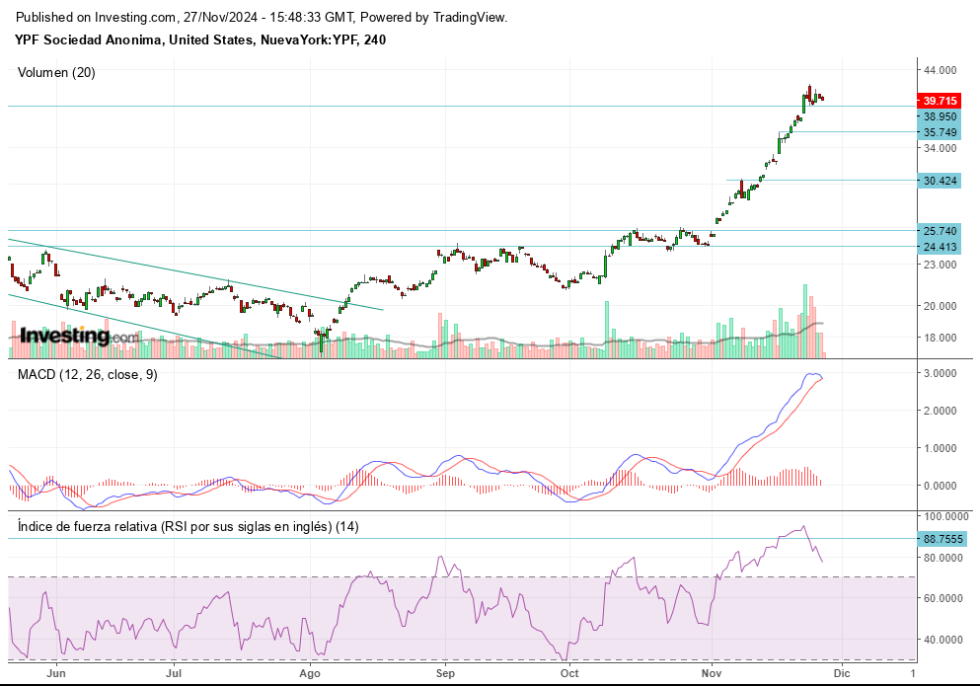Select the "Jul" time axis label
Viewport: 980px width, 686px height.
tap(173, 673)
